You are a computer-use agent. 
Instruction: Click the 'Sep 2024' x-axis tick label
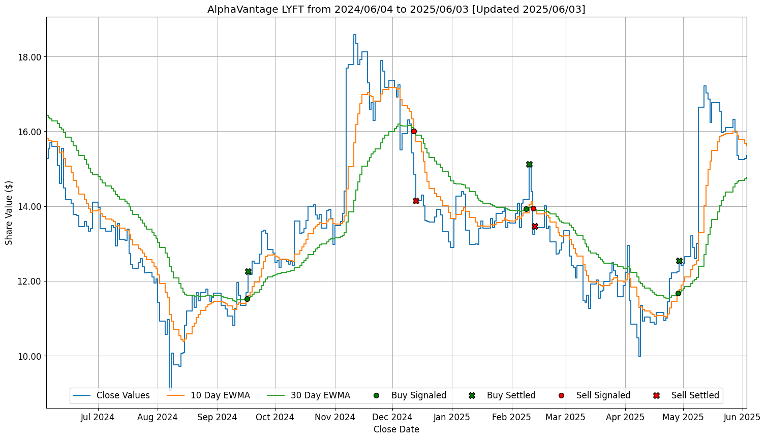click(217, 418)
